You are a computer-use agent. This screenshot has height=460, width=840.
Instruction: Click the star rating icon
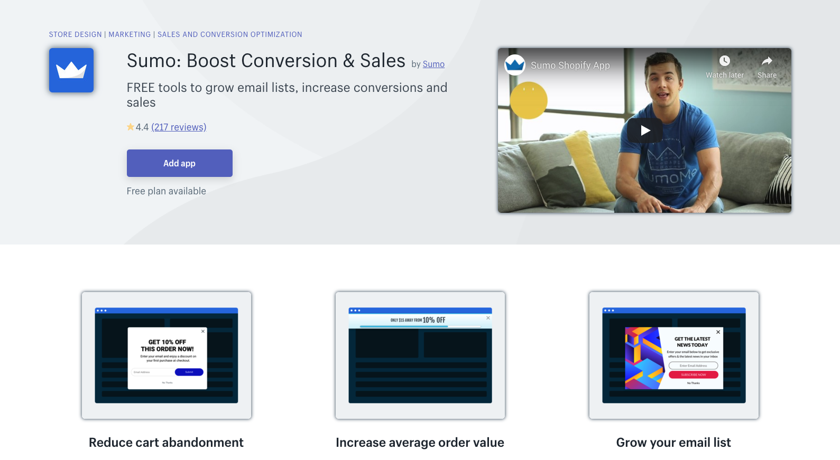point(131,127)
